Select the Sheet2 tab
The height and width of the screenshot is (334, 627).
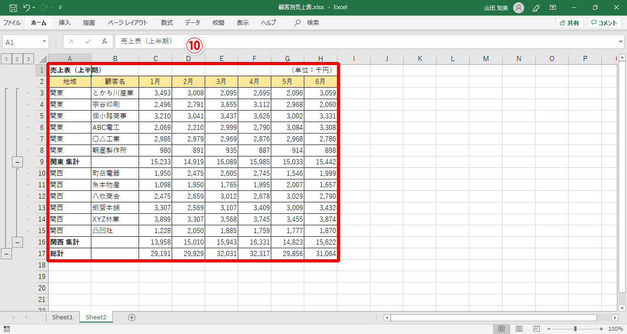coord(96,317)
